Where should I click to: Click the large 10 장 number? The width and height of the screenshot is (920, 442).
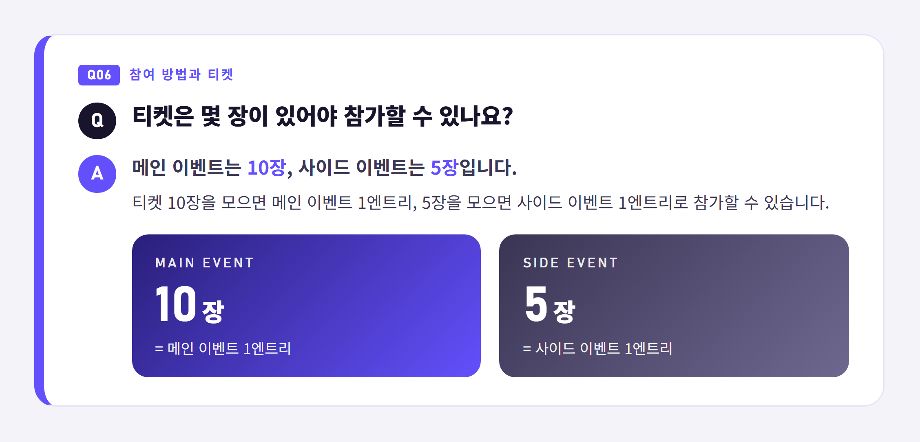coord(190,304)
